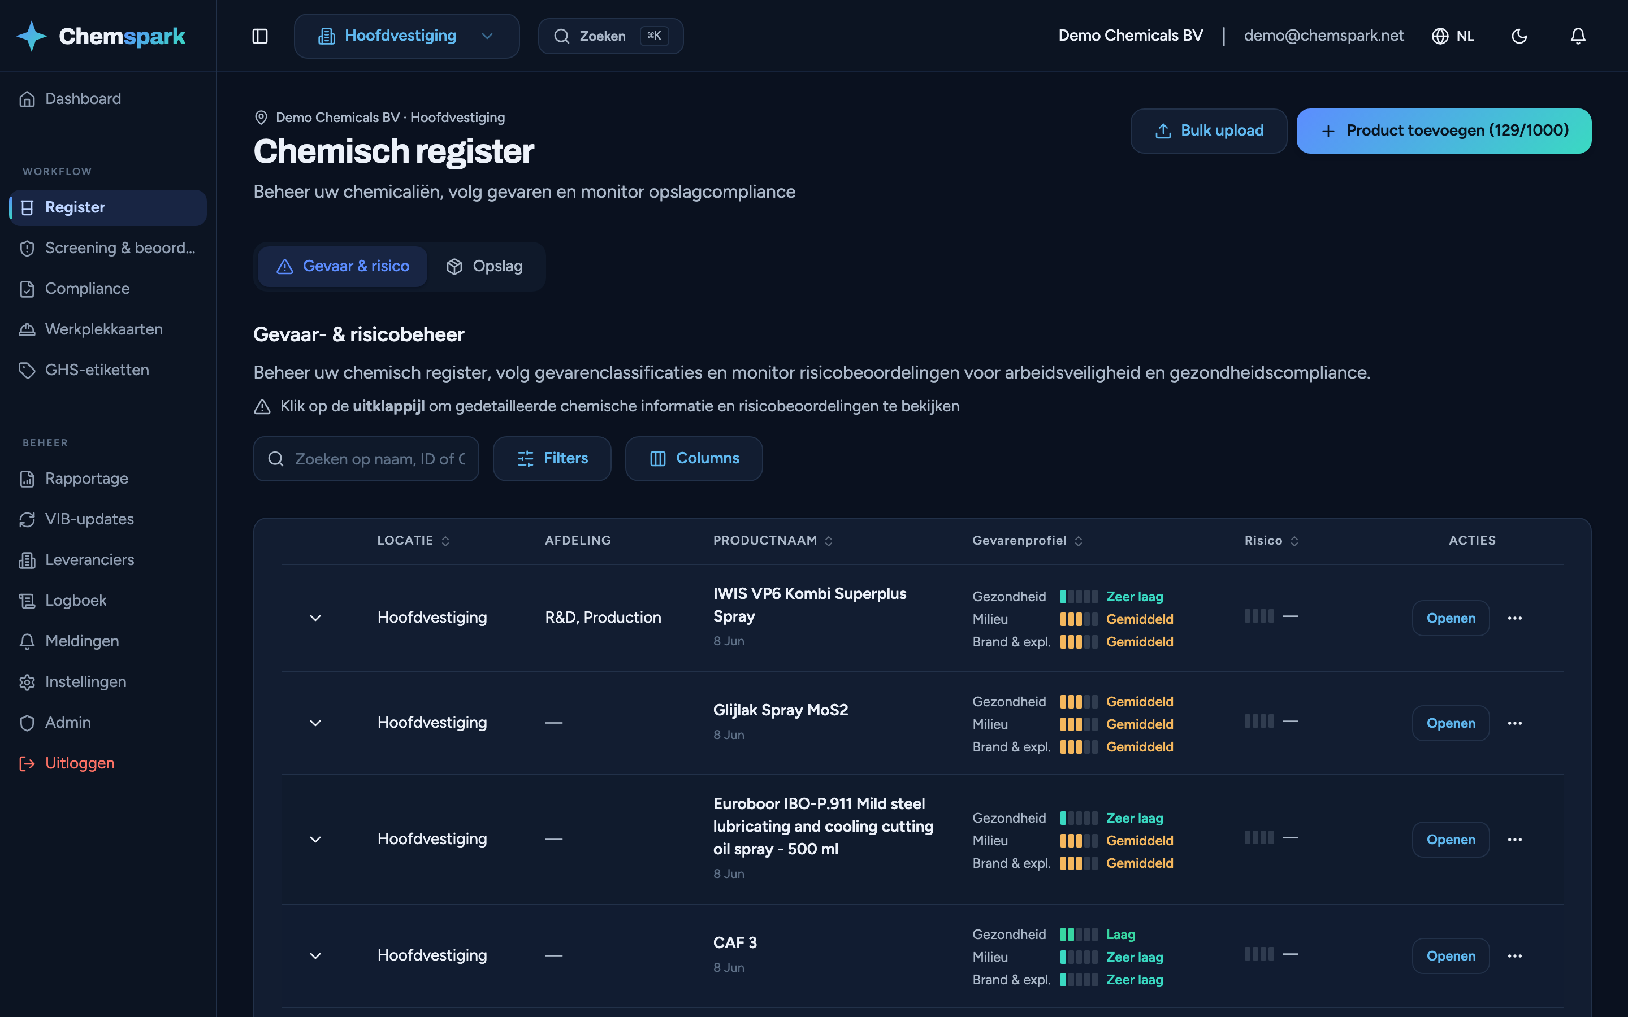Click the Admin shield icon

[27, 723]
